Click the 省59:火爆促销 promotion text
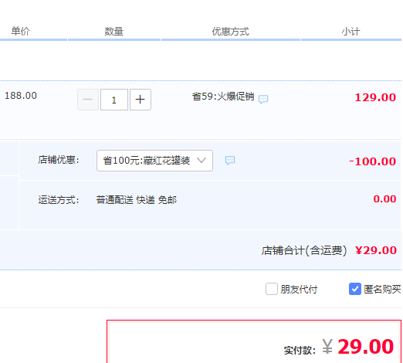The image size is (403, 363). pos(223,97)
